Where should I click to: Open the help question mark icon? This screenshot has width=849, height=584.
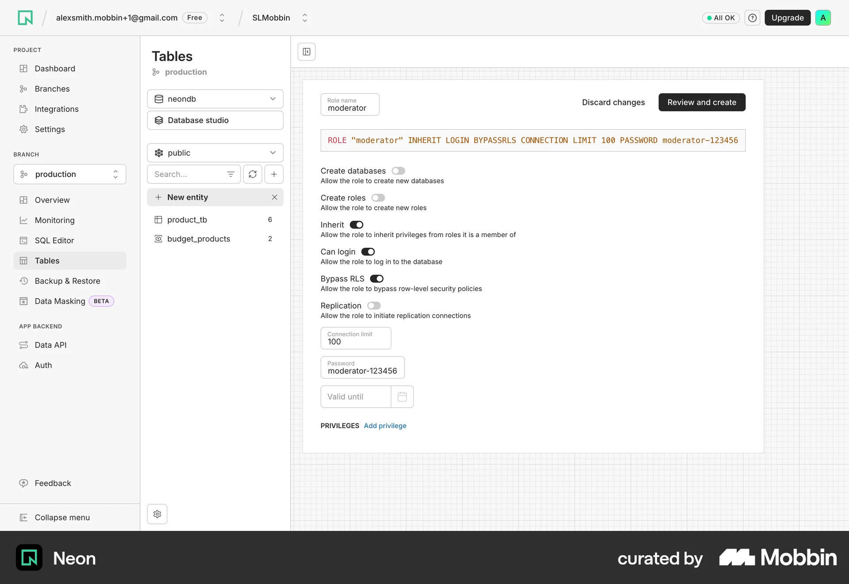[x=752, y=18]
